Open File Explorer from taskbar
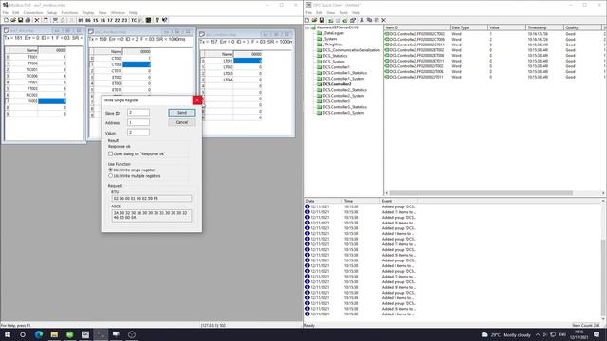This screenshot has height=341, width=607. coord(54,334)
